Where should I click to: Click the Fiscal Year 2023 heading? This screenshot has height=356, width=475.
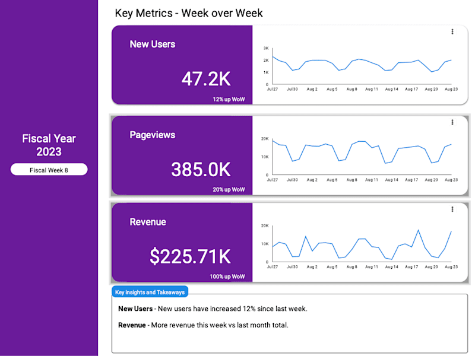pyautogui.click(x=49, y=145)
